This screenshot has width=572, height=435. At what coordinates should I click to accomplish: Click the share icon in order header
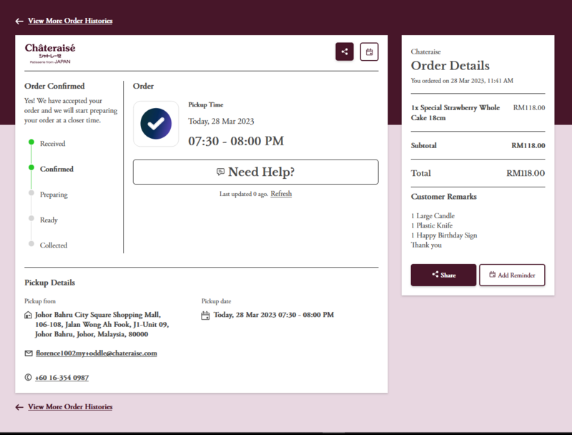coord(345,52)
